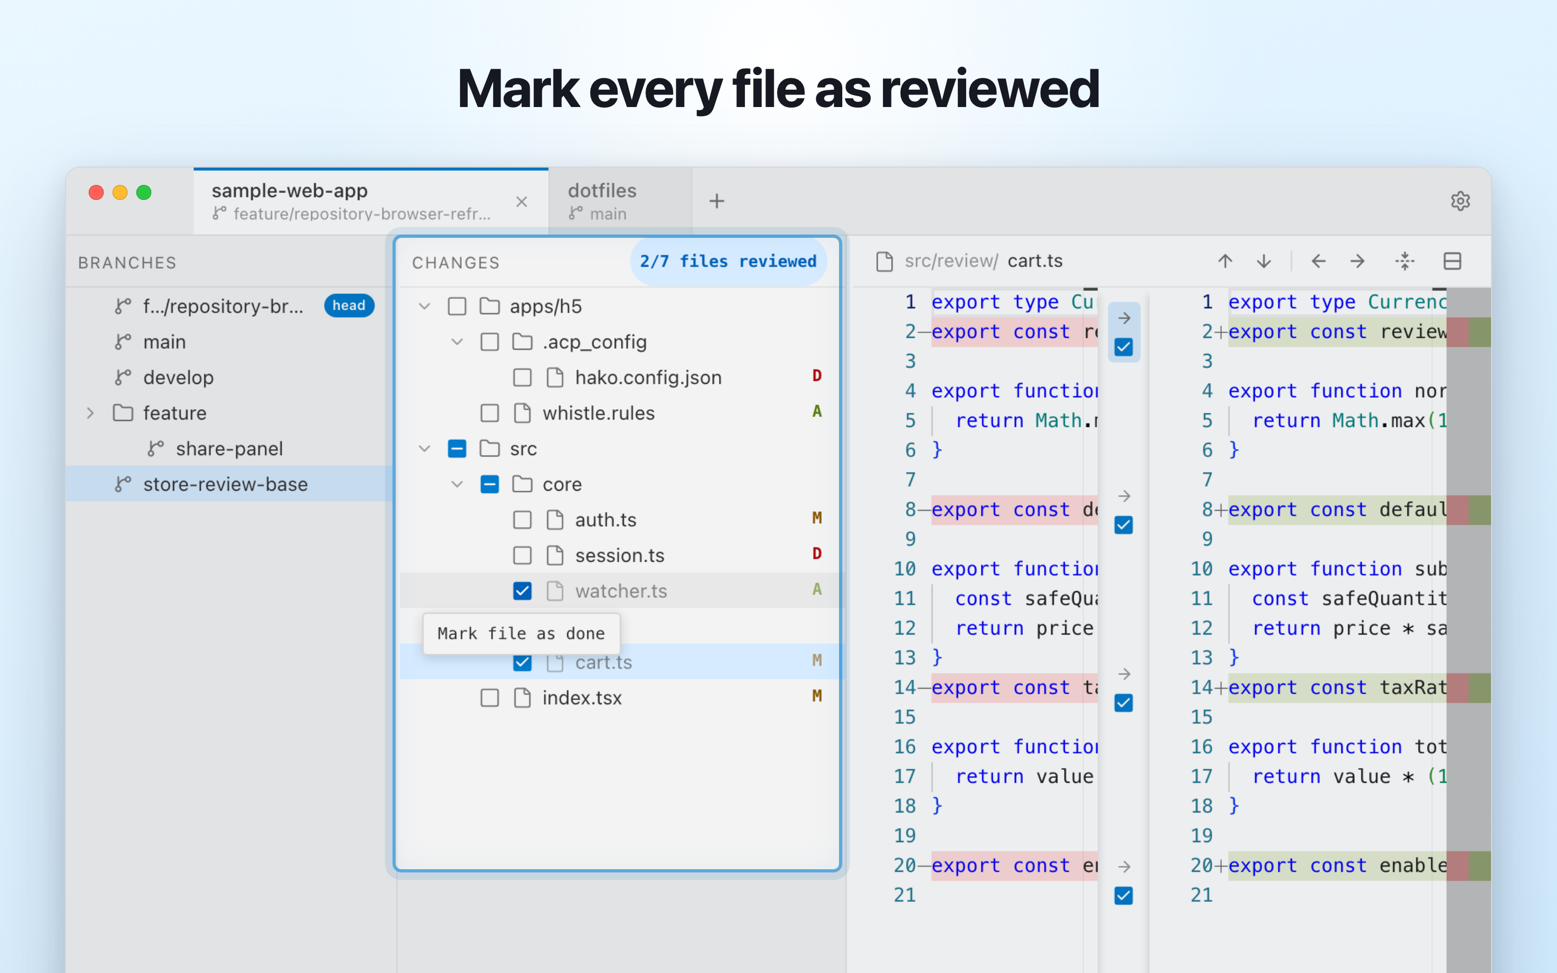The image size is (1557, 973).
Task: Select the store-review-base branch
Action: [229, 484]
